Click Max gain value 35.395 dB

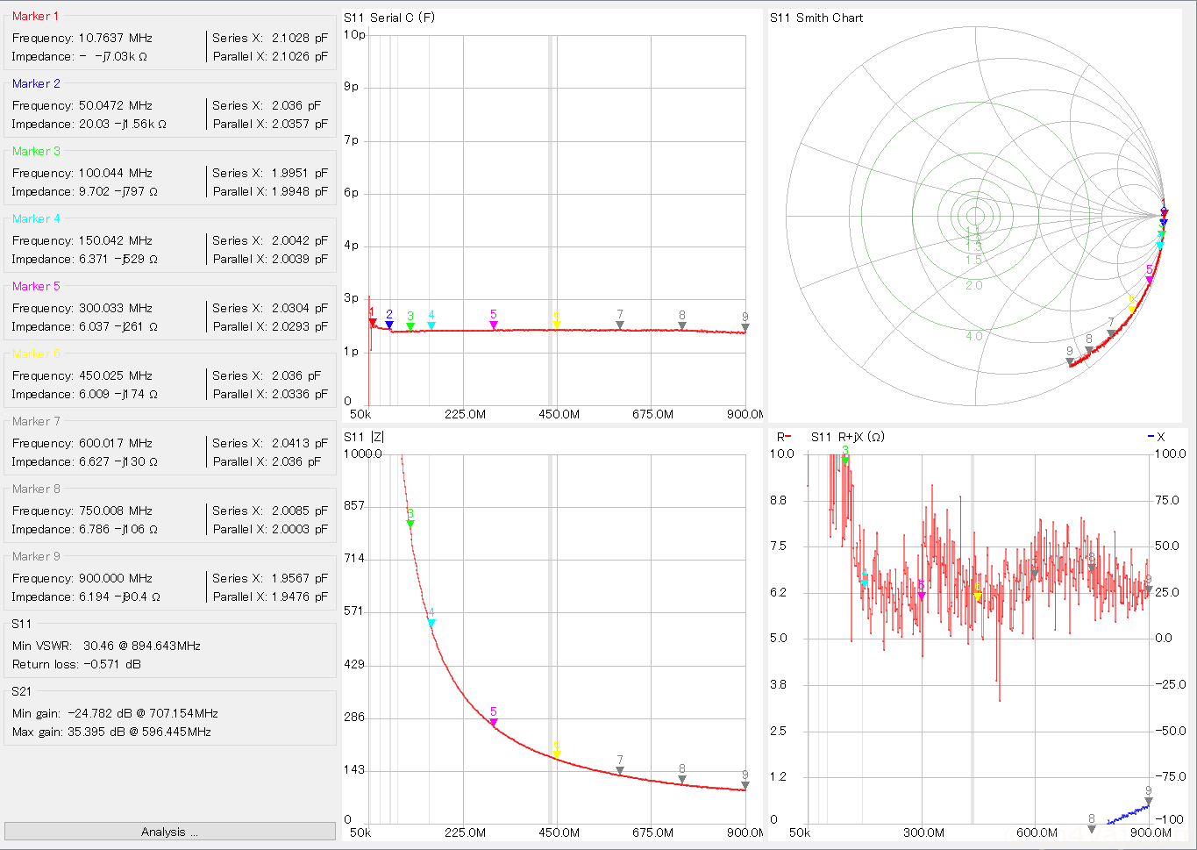[95, 732]
